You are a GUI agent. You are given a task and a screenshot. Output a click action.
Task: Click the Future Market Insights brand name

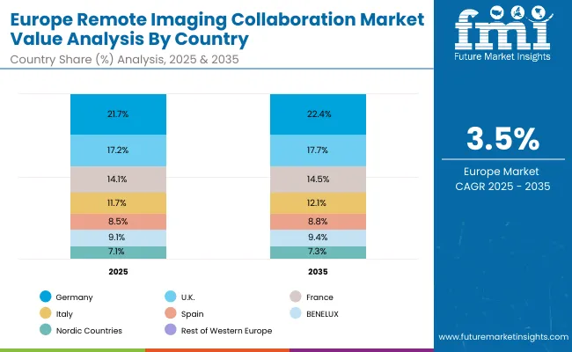(x=502, y=57)
